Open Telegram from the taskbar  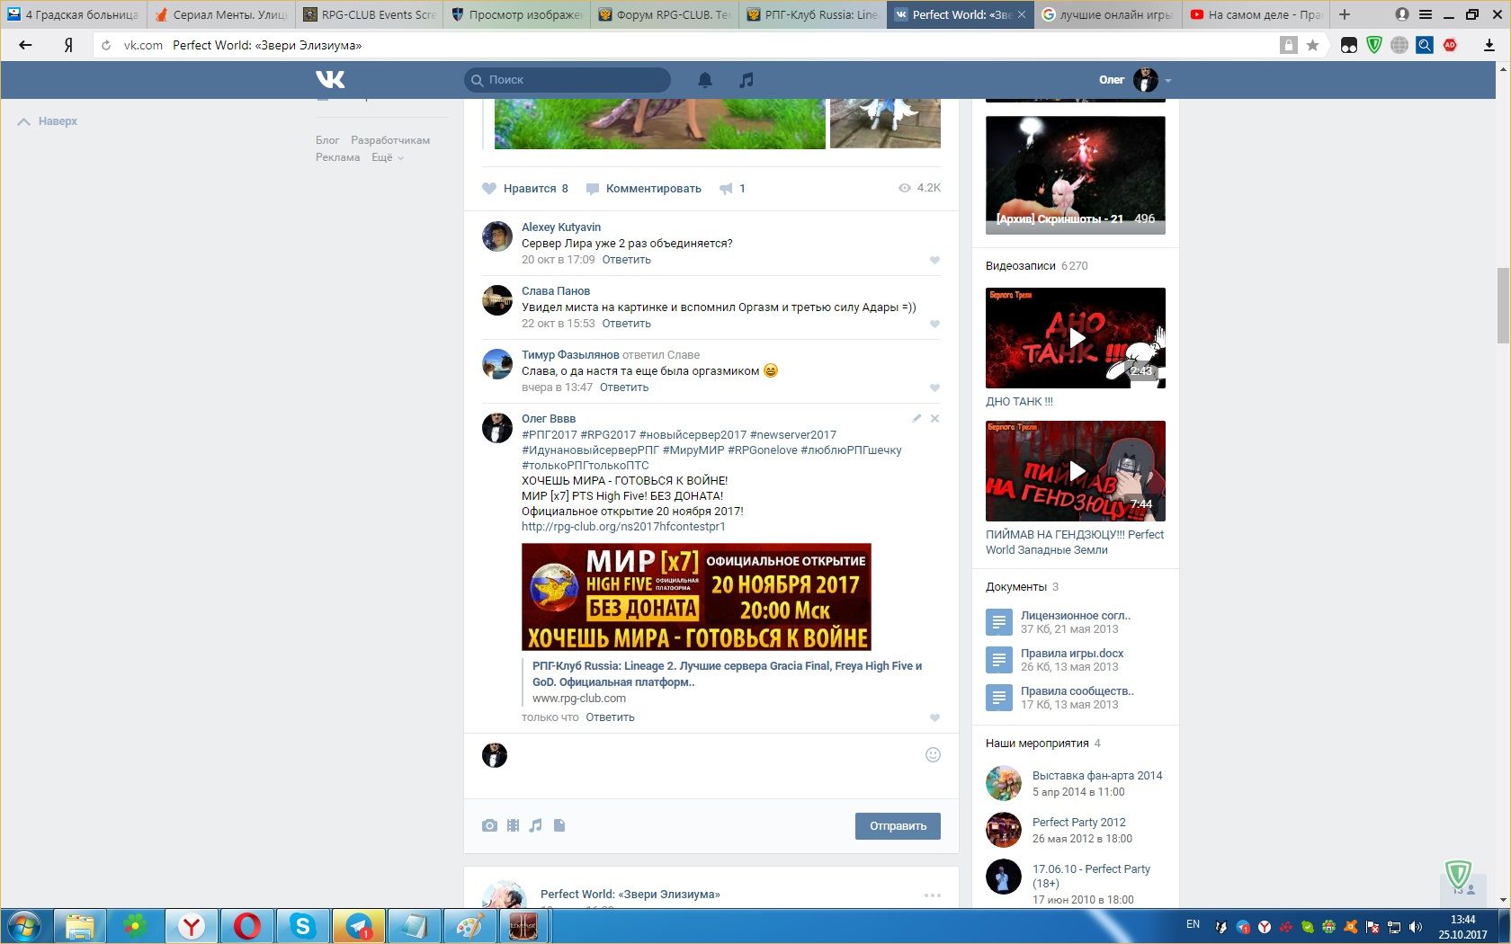(x=359, y=926)
